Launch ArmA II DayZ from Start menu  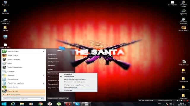(x=24, y=56)
